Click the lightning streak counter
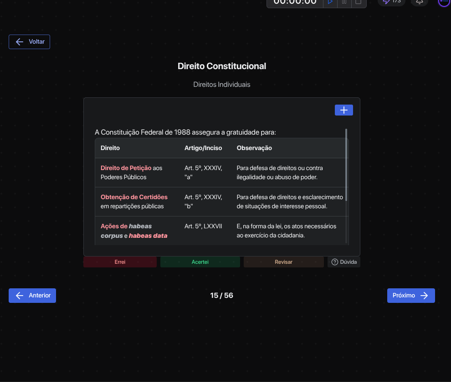 pyautogui.click(x=391, y=2)
